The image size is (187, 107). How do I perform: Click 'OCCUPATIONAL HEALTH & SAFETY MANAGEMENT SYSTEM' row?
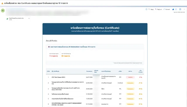click(67, 104)
